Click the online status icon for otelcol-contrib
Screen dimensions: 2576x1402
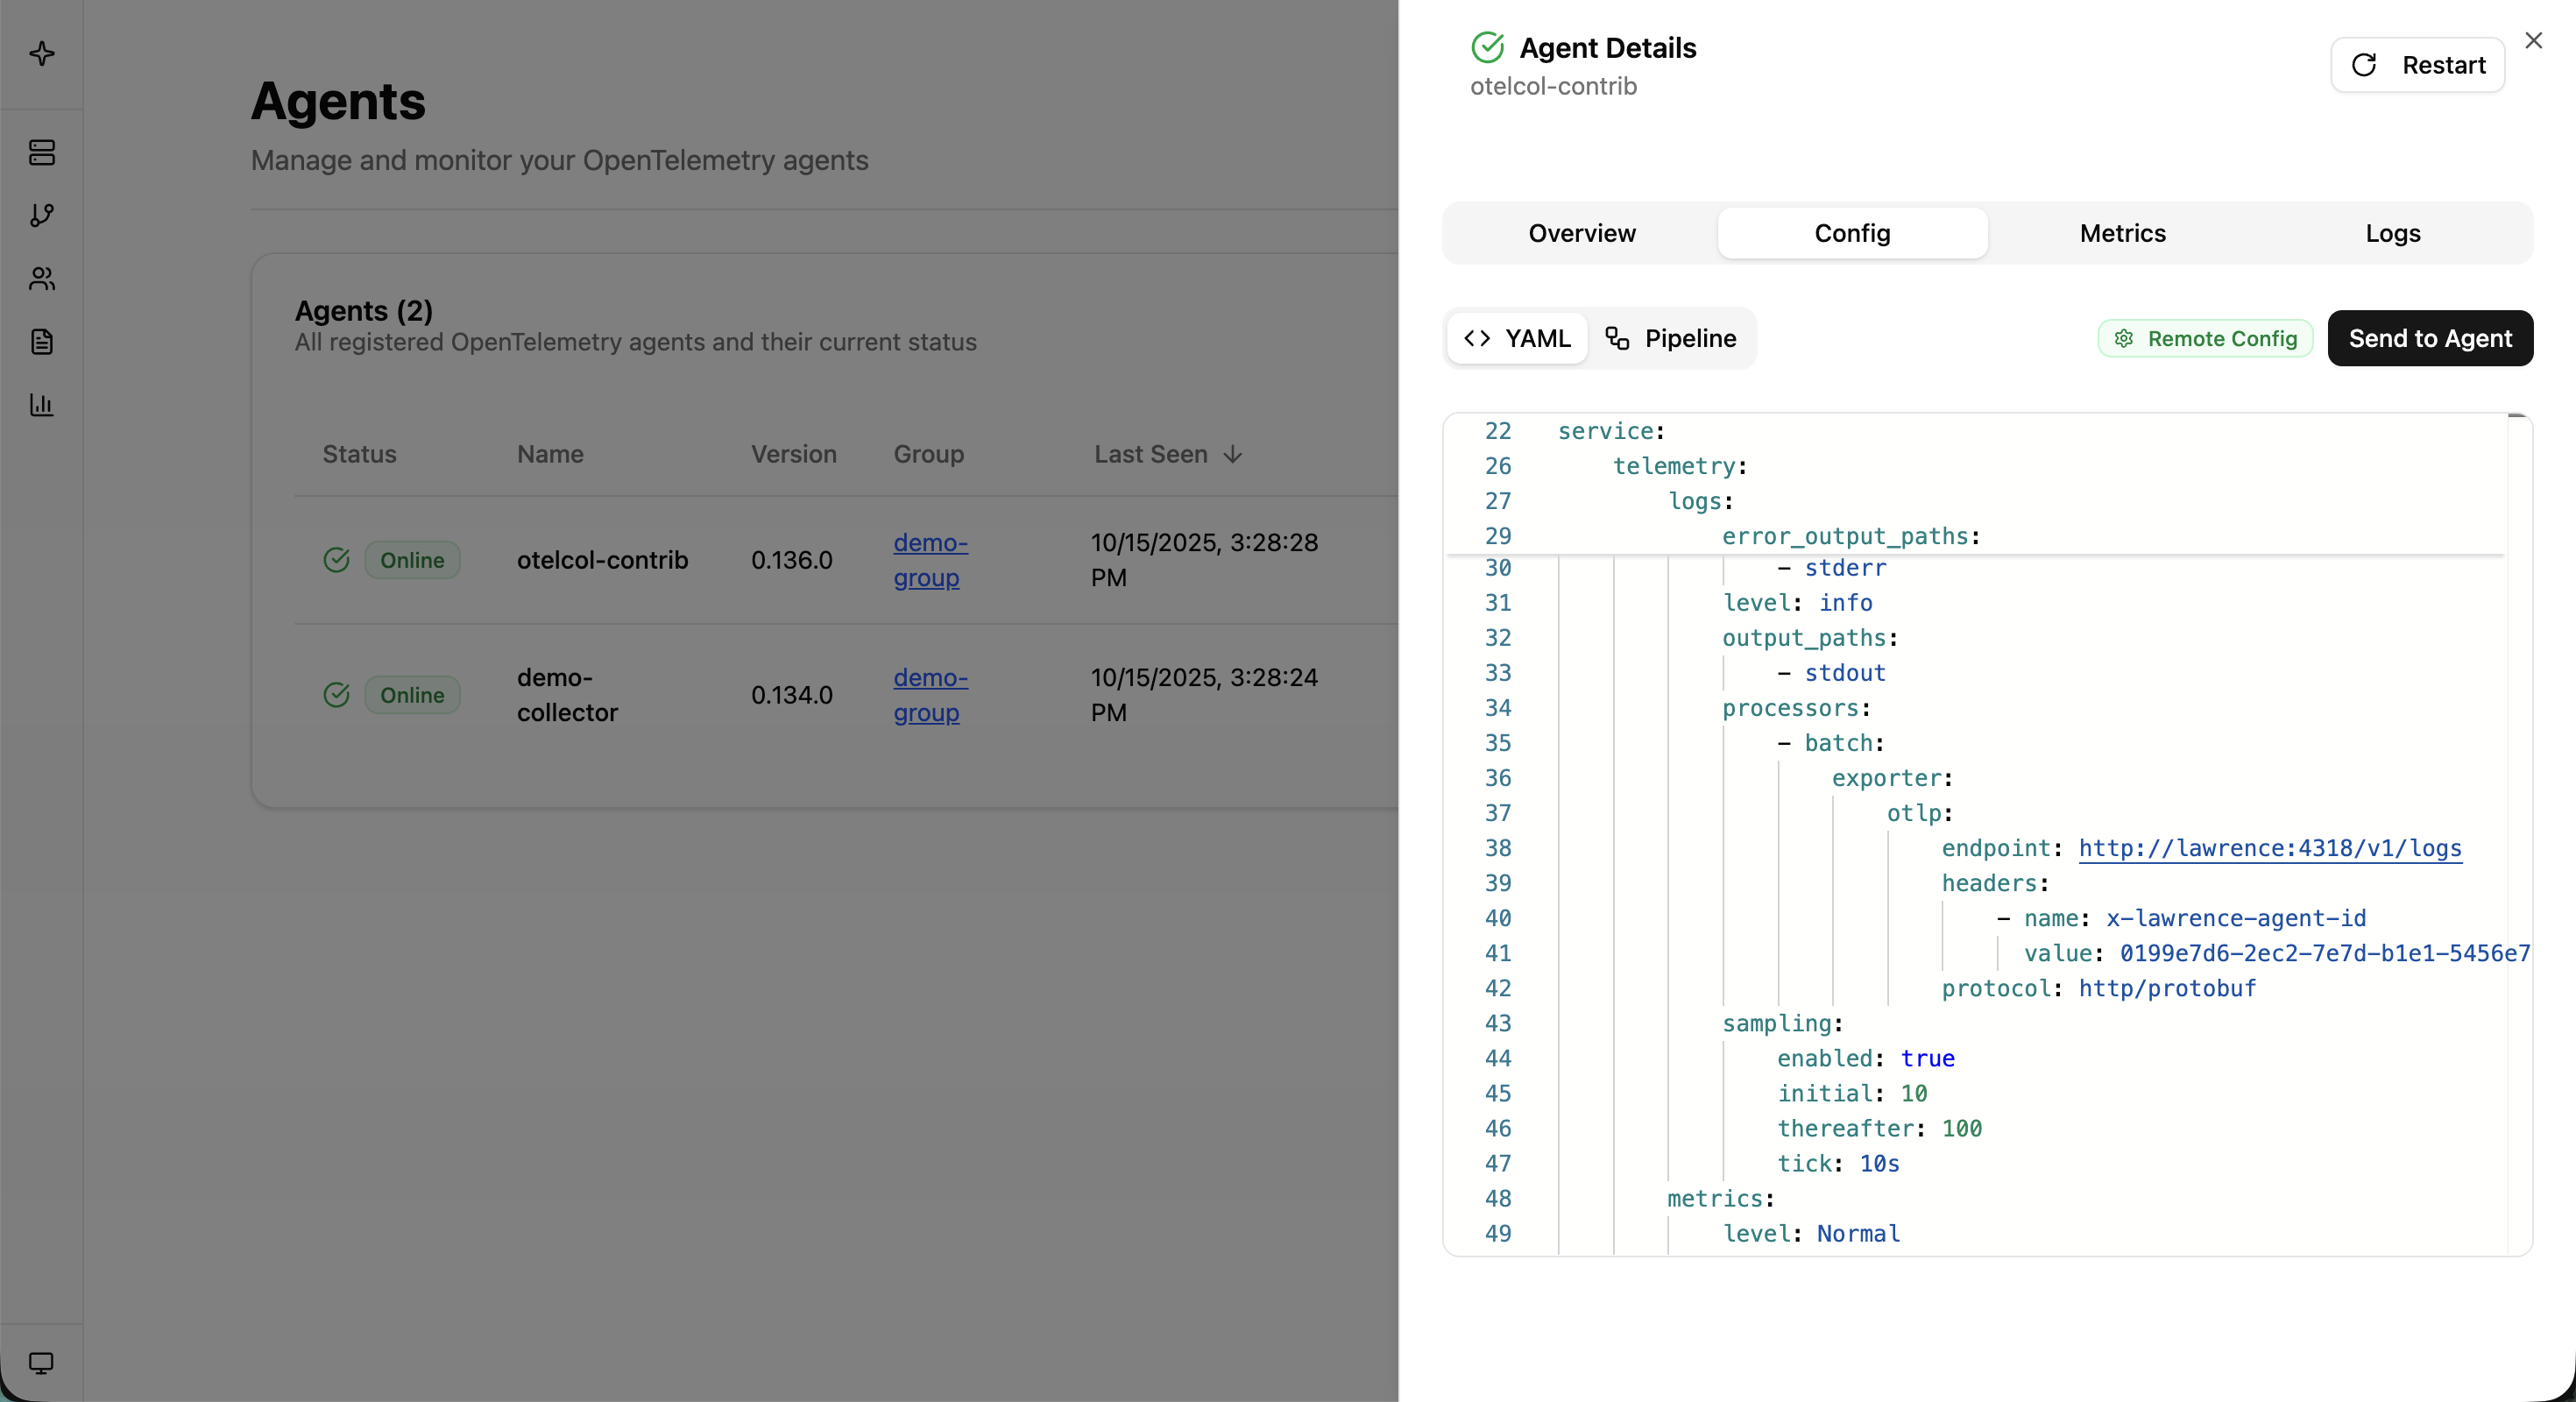pos(337,560)
